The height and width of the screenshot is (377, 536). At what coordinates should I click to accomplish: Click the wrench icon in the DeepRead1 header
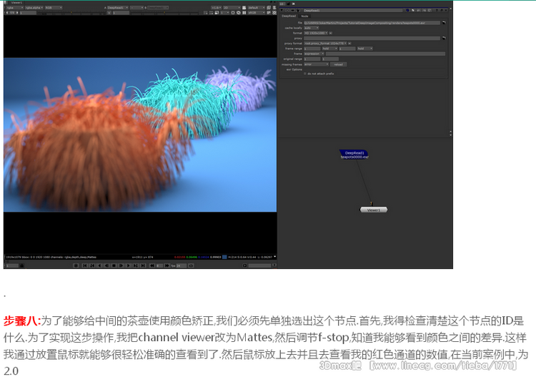[298, 10]
